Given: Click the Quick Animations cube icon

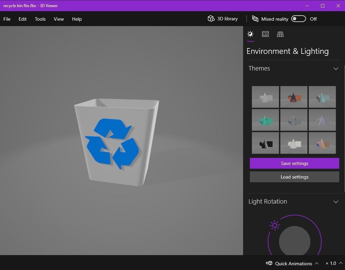Looking at the screenshot, I should (x=269, y=263).
